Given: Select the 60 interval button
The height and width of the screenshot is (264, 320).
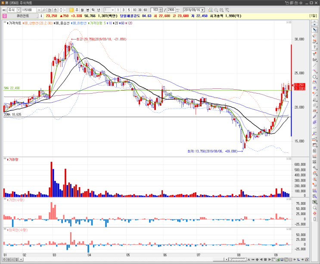Looking at the screenshot, I should click(x=145, y=10).
